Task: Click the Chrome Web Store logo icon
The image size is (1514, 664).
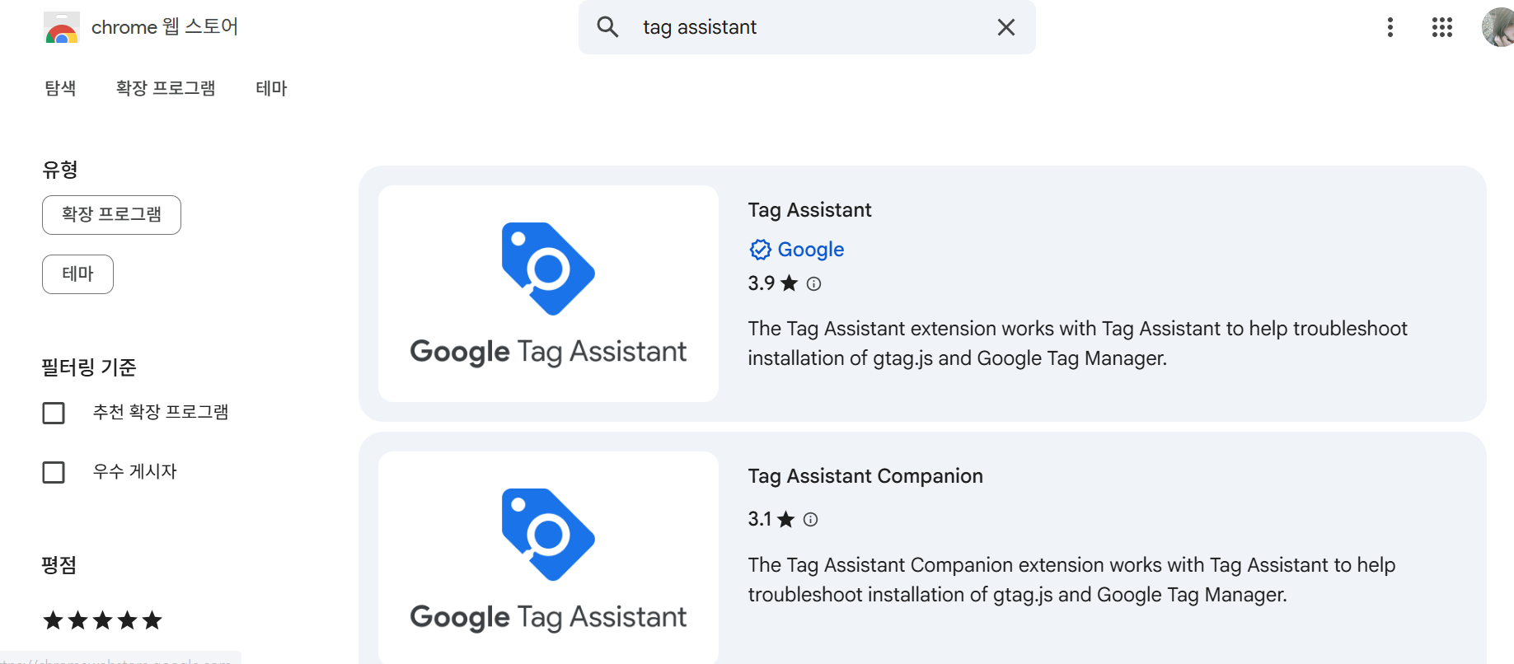Action: pyautogui.click(x=61, y=27)
